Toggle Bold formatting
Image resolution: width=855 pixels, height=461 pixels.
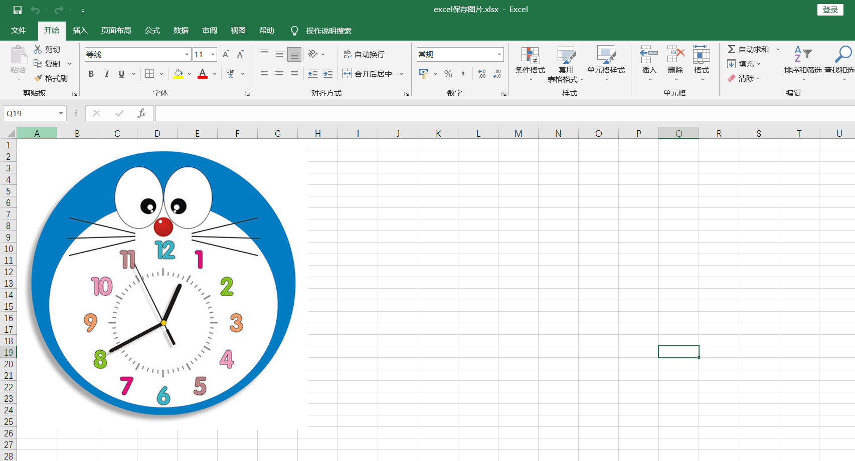[x=91, y=74]
